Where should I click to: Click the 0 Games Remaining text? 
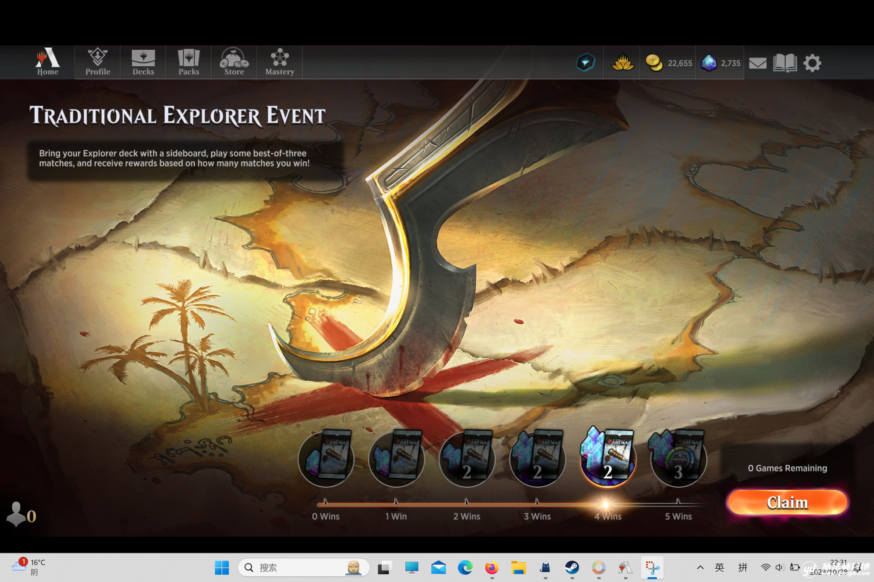(787, 468)
